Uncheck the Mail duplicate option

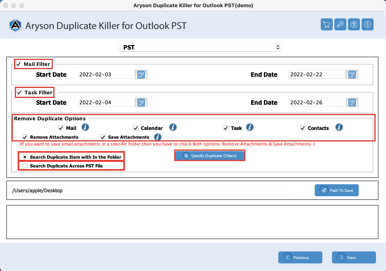click(x=61, y=128)
